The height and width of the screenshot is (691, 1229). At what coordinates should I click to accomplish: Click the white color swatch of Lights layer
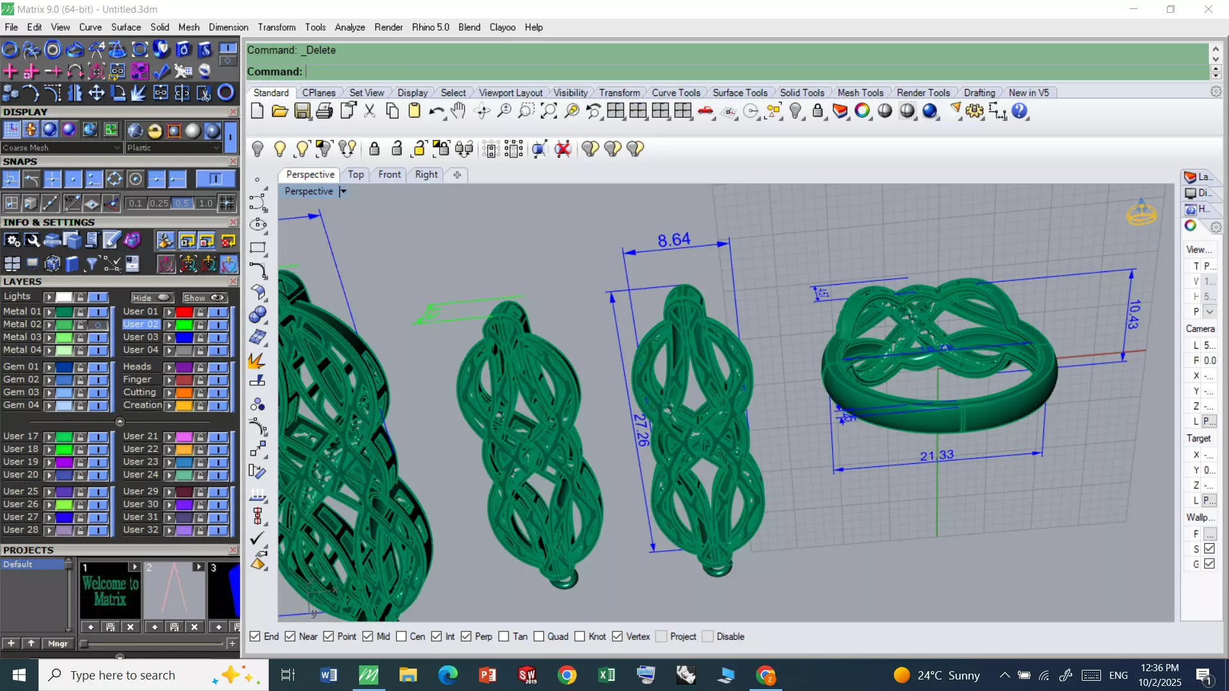64,297
